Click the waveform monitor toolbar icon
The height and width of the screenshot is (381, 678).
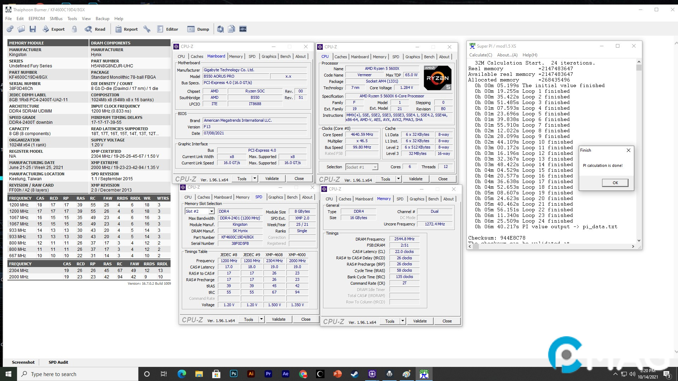243,29
